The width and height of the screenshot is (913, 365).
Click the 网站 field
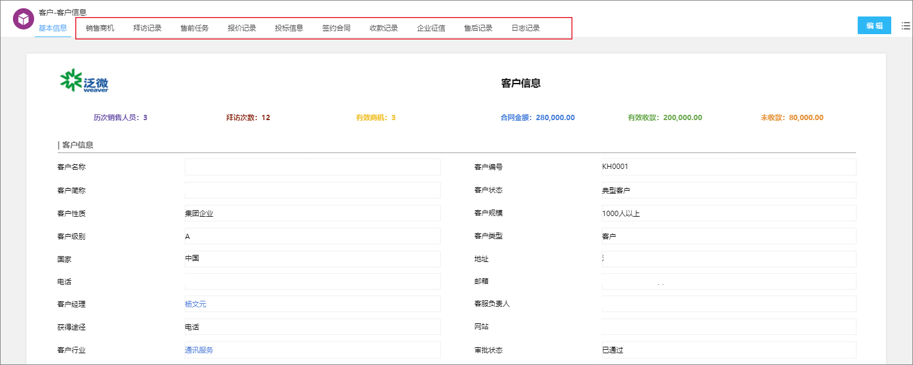click(729, 327)
